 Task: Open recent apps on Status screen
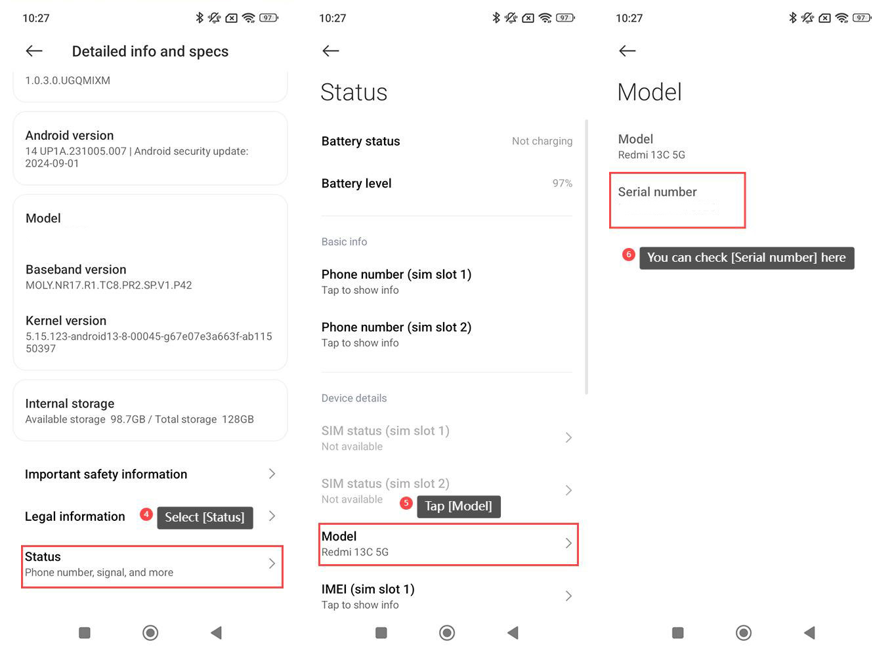pos(381,632)
